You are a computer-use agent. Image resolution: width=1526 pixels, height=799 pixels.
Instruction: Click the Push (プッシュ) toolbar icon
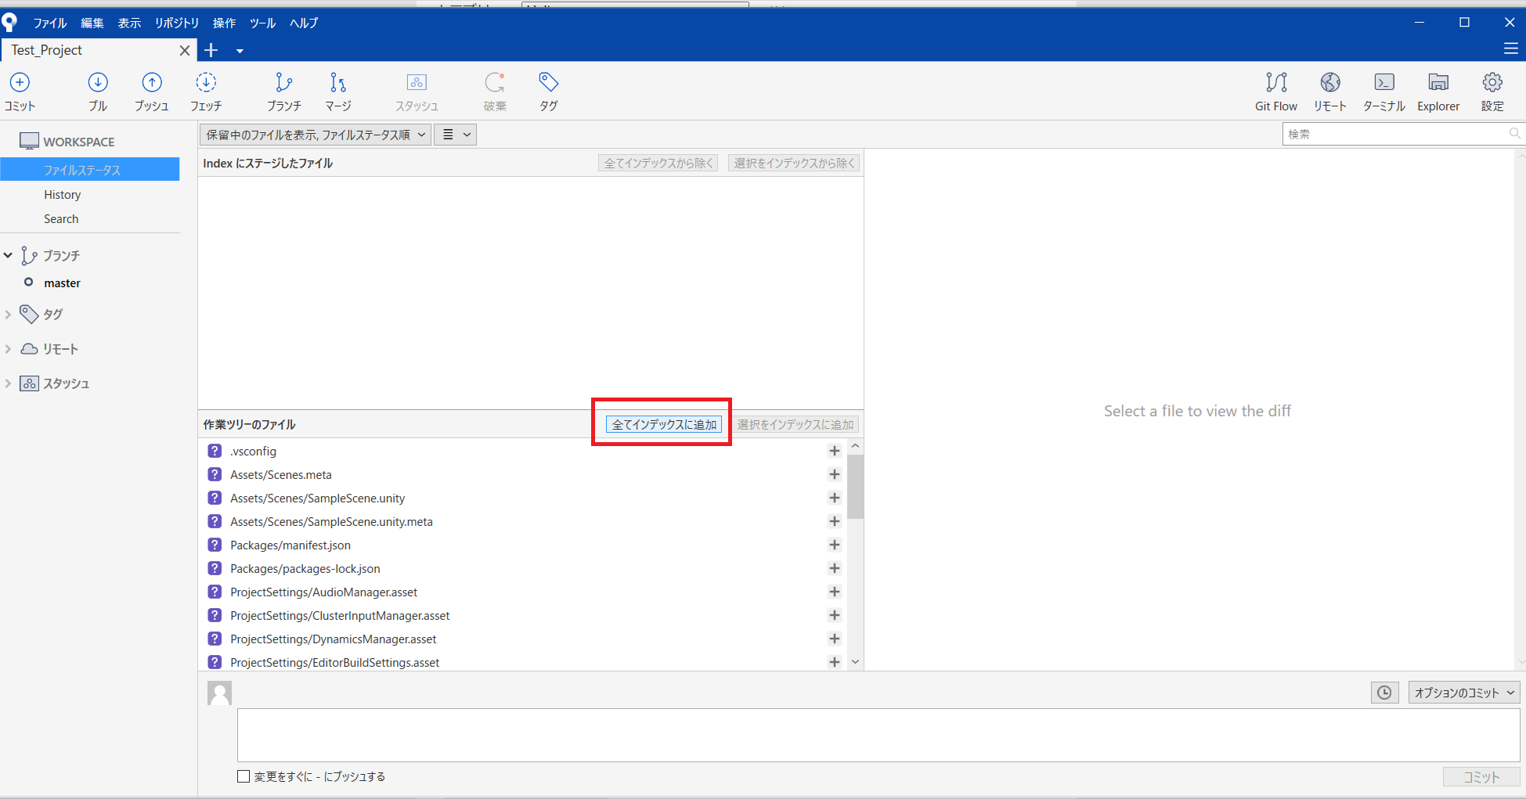click(x=151, y=91)
